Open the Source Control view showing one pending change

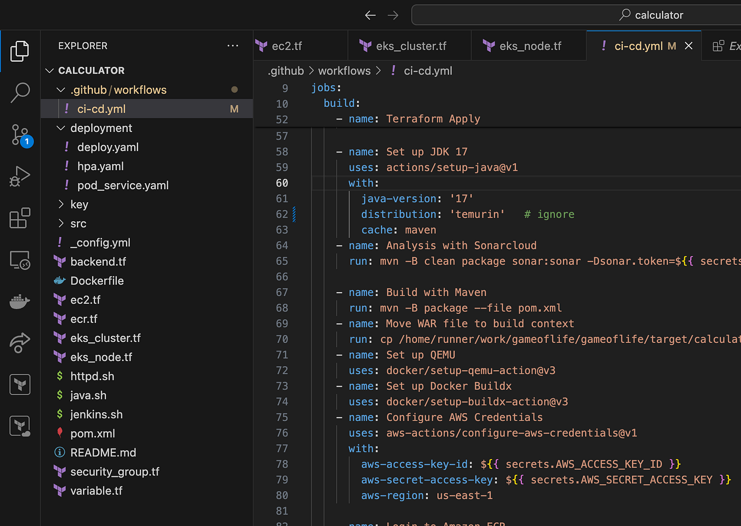(20, 135)
